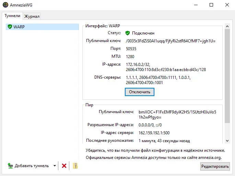Click the Отключить button

coord(140,92)
